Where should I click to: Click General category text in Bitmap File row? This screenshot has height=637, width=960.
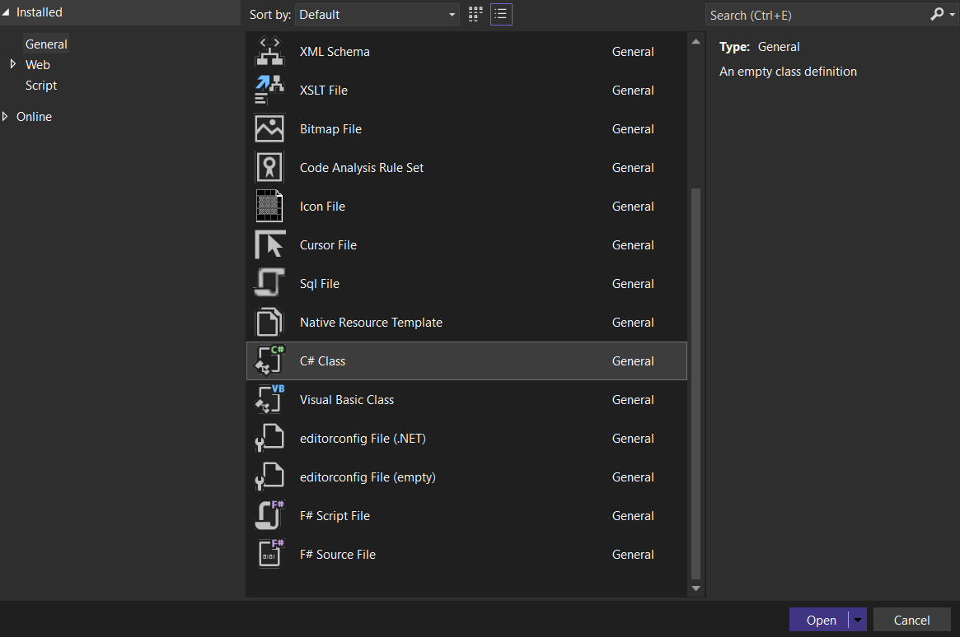click(633, 129)
